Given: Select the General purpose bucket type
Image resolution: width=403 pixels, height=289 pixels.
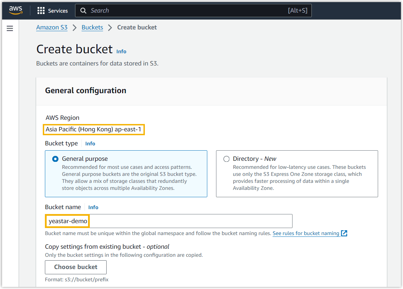Looking at the screenshot, I should pos(55,159).
